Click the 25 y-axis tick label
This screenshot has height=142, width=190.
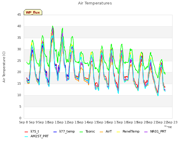[x=19, y=61]
